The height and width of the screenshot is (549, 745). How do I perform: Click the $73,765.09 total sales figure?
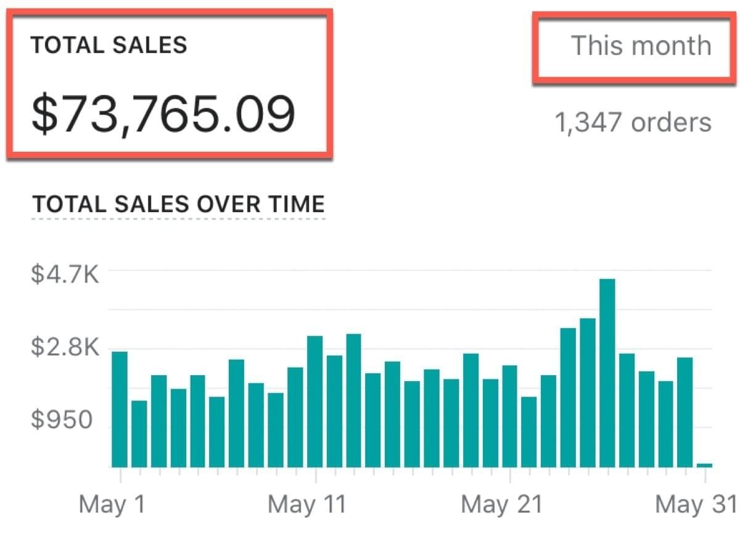[x=163, y=115]
